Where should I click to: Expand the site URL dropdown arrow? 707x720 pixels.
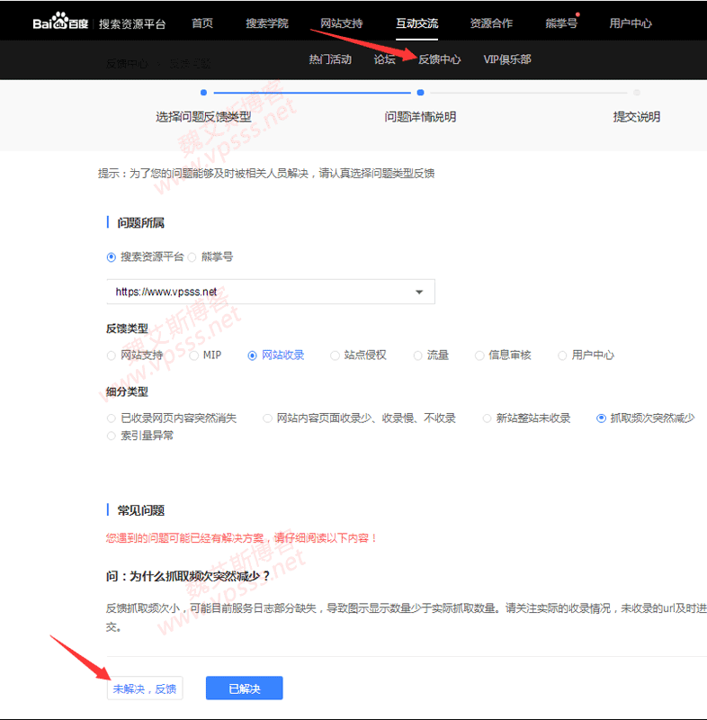tap(419, 292)
